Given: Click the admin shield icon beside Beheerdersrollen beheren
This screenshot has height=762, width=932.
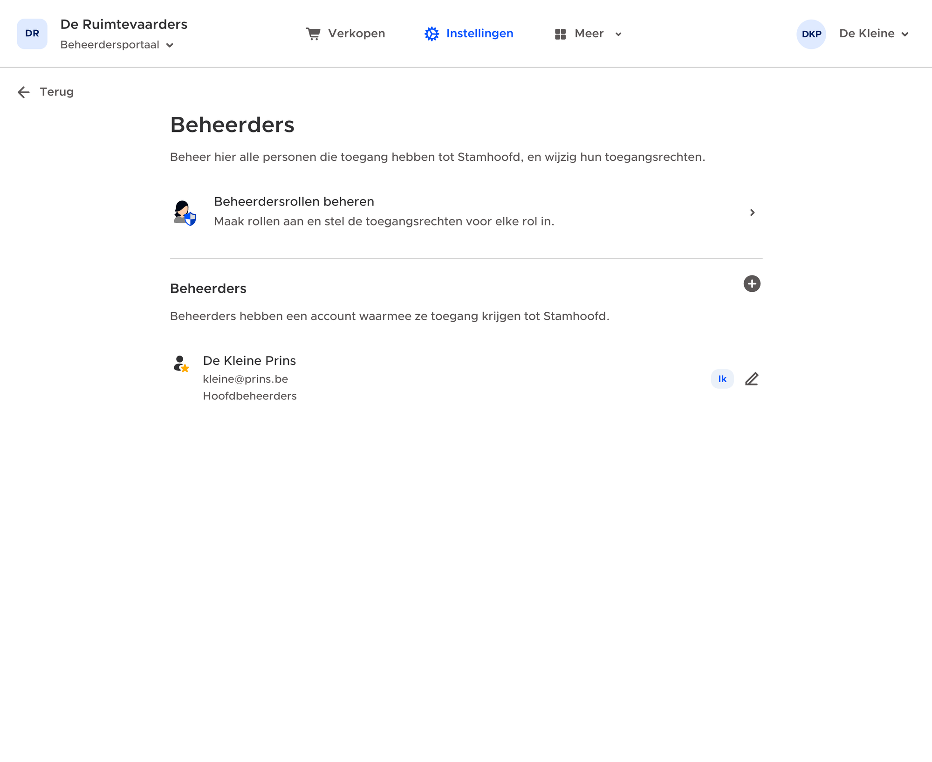Looking at the screenshot, I should tap(185, 213).
